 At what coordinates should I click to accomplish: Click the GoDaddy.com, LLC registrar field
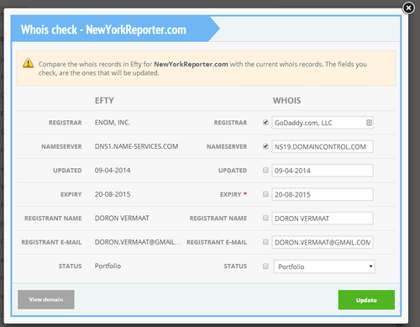point(323,123)
